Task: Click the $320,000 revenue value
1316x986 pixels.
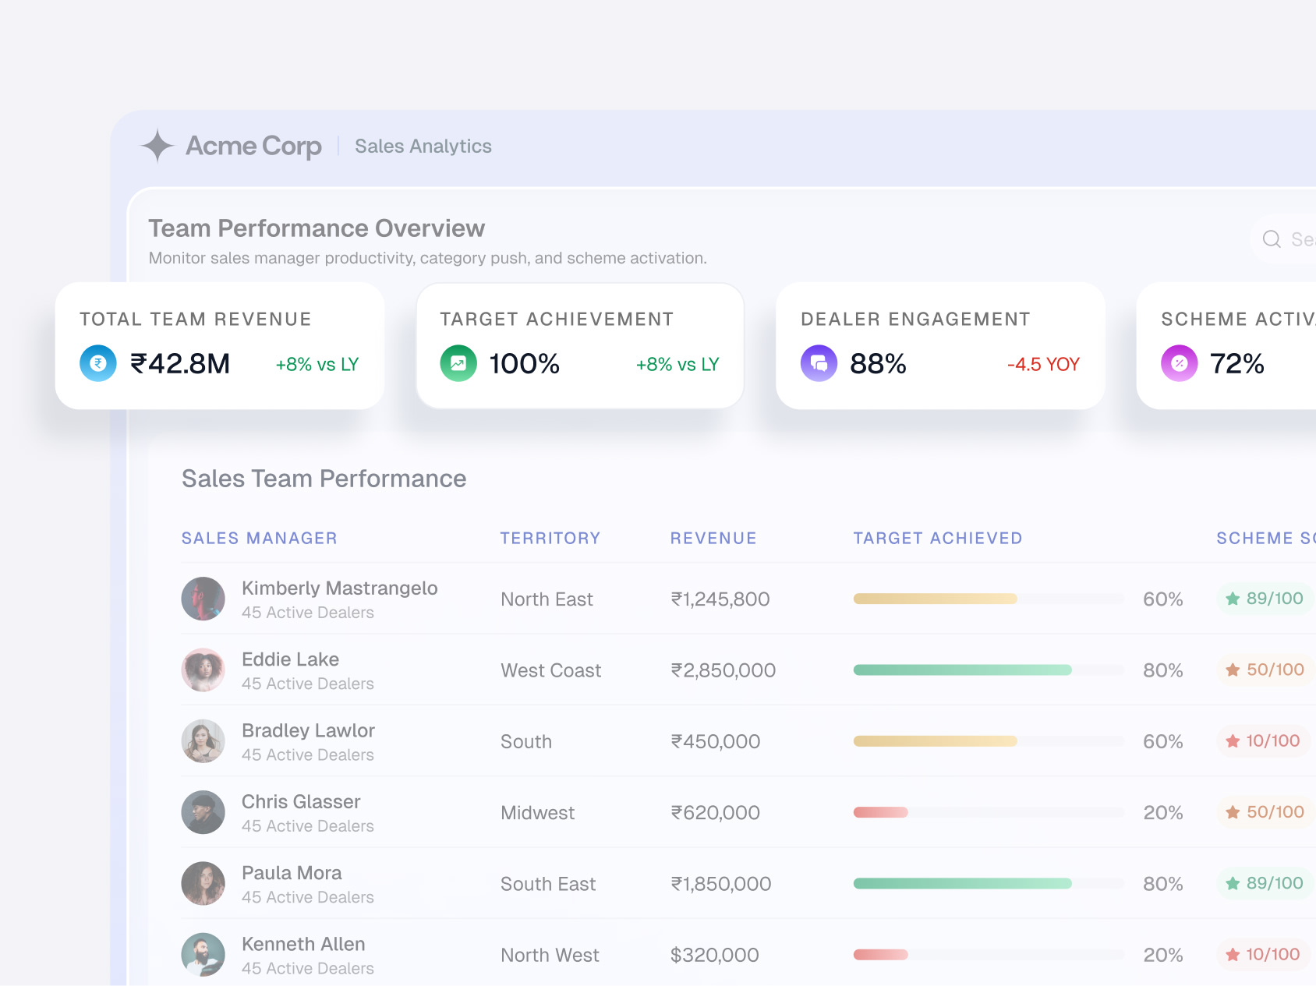Action: [715, 955]
